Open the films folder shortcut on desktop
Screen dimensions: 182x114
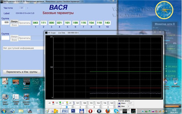click(x=26, y=99)
